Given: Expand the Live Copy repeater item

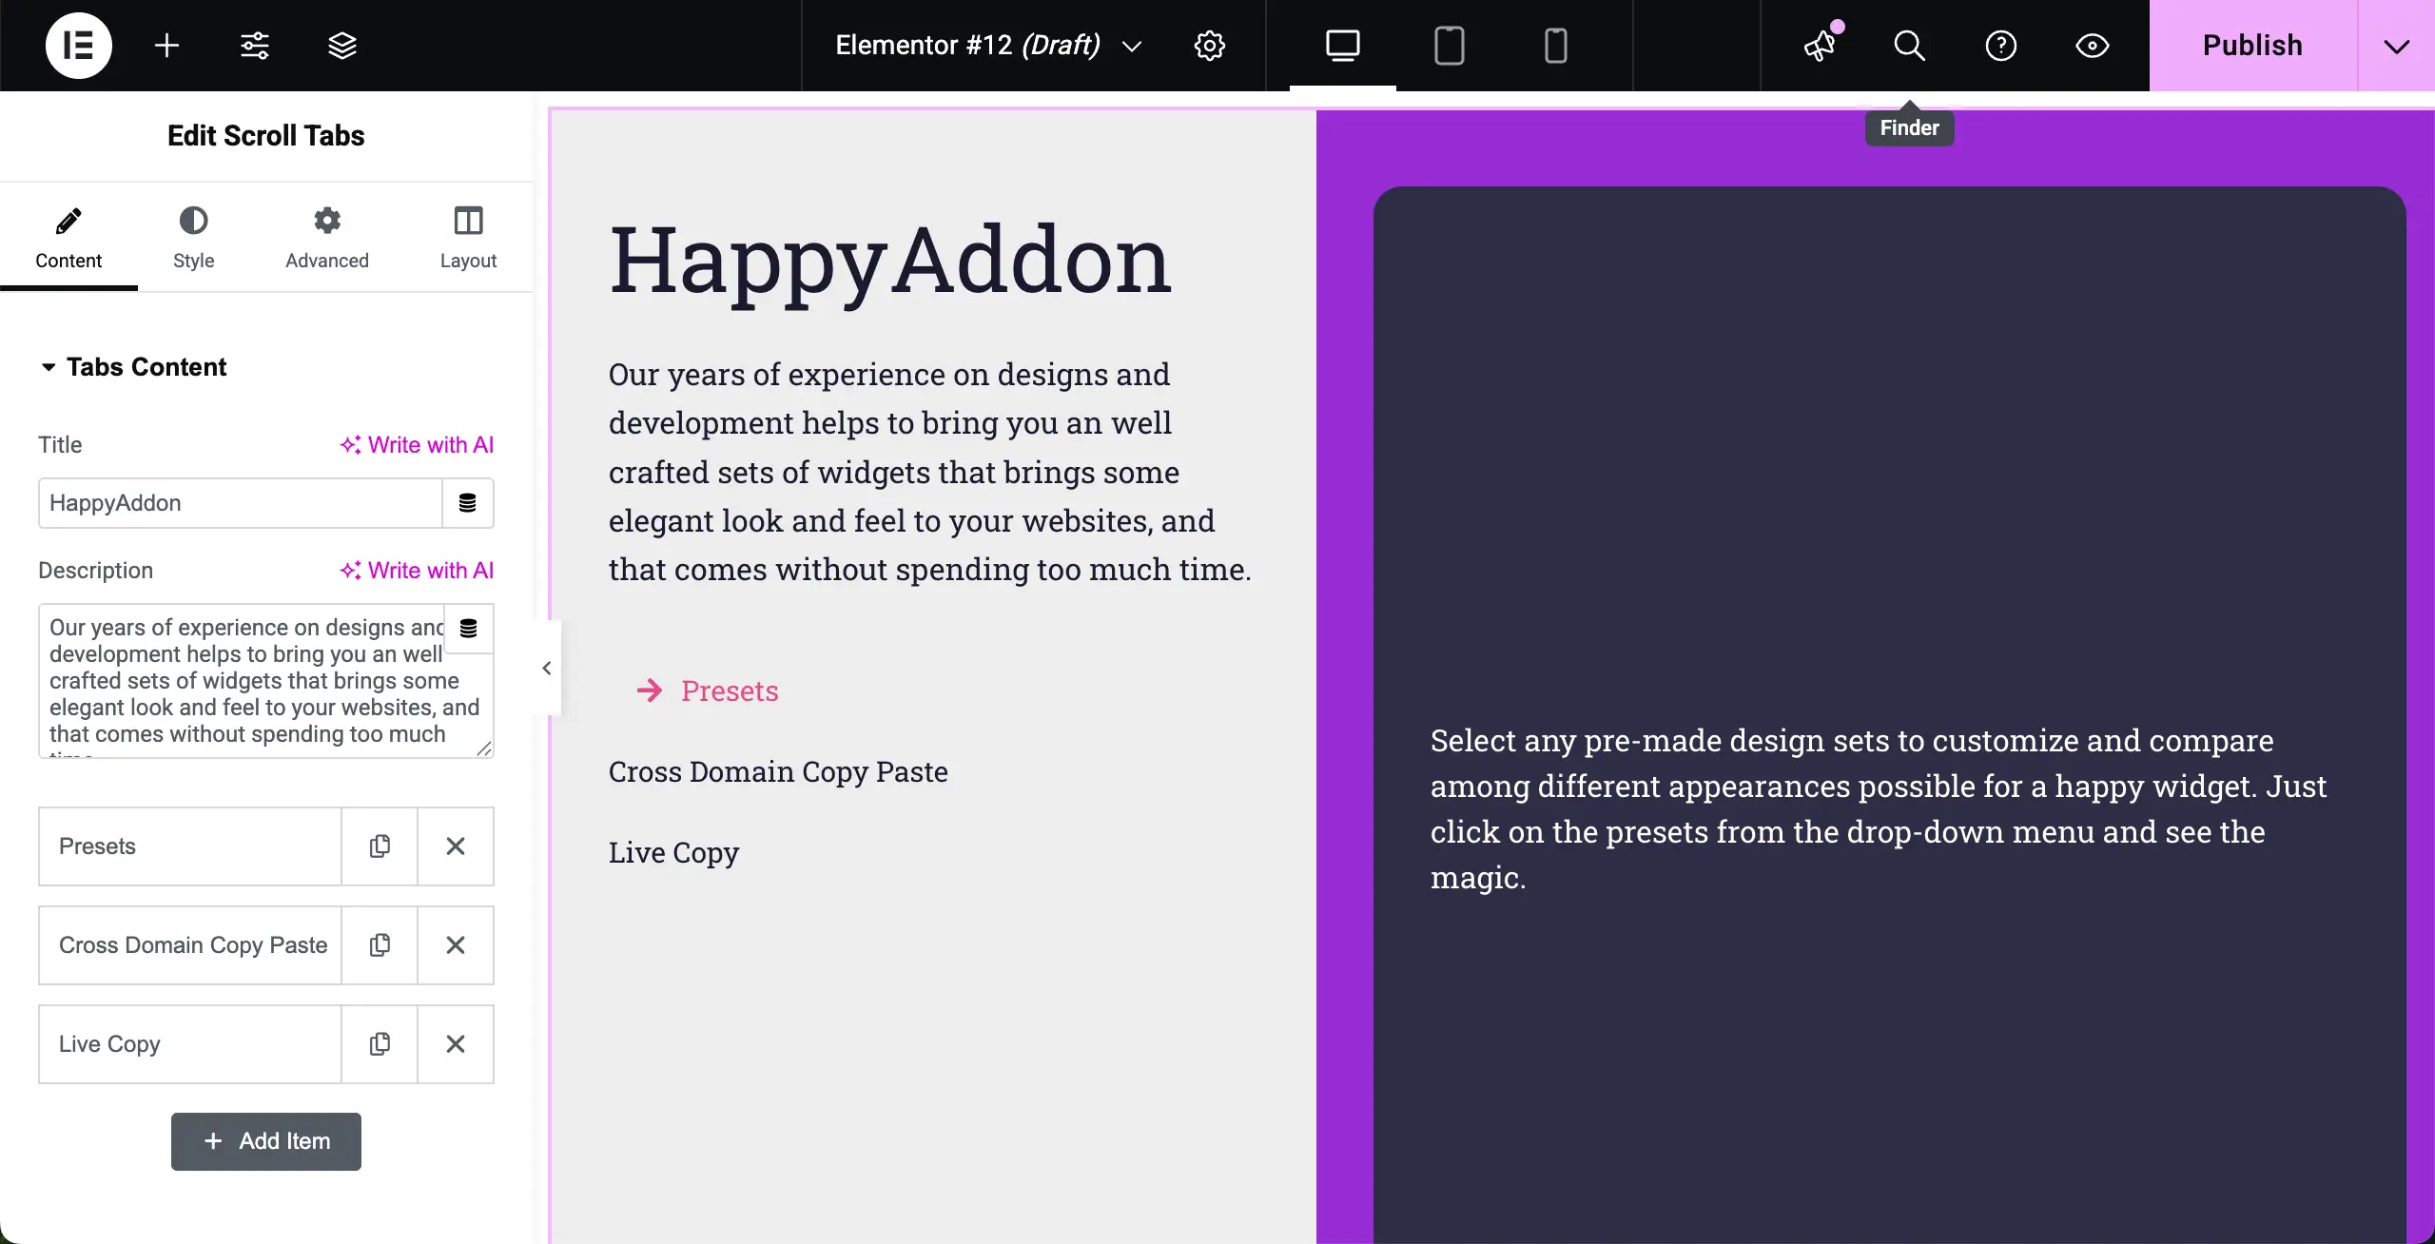Looking at the screenshot, I should point(190,1044).
